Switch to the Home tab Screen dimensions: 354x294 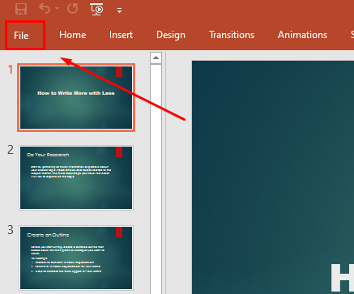click(x=73, y=35)
